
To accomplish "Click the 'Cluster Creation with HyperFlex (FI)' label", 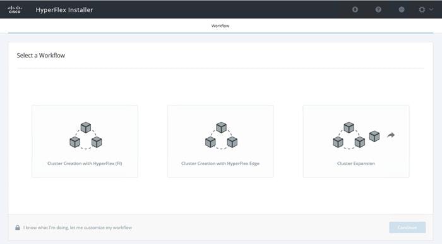I will click(85, 163).
